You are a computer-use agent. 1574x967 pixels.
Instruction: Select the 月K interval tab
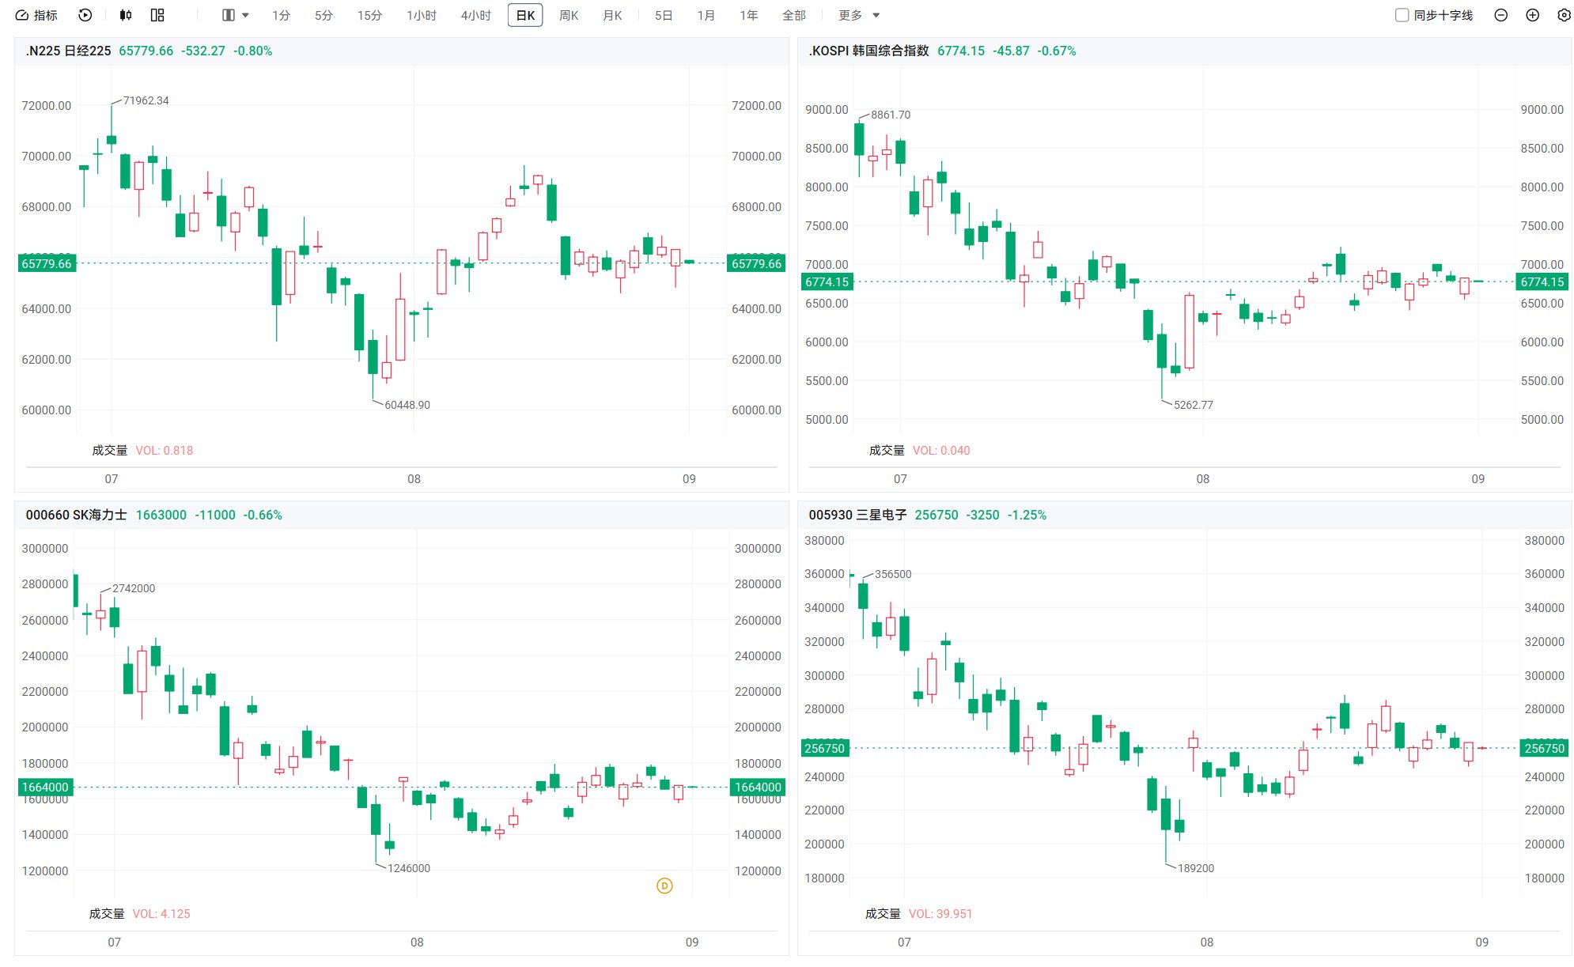tap(612, 15)
